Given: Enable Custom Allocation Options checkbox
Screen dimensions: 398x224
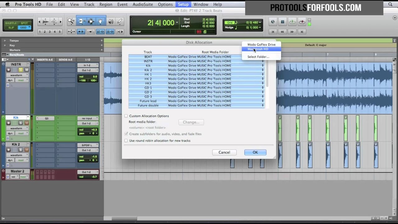Looking at the screenshot, I should click(126, 116).
